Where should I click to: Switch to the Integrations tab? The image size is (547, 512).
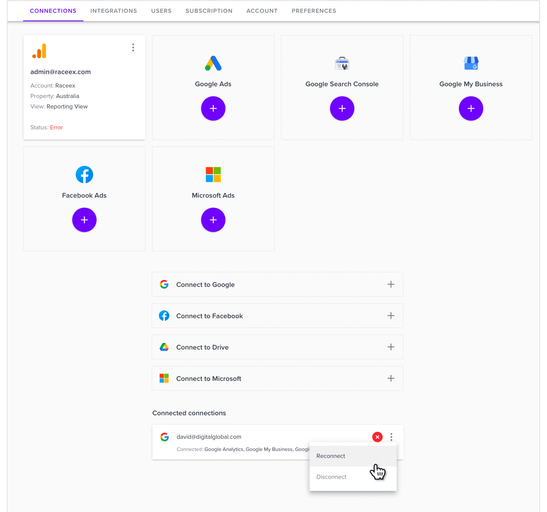(114, 11)
